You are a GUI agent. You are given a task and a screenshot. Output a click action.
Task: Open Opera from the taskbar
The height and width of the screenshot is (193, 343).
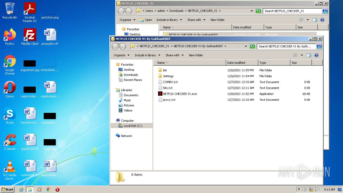(x=57, y=190)
